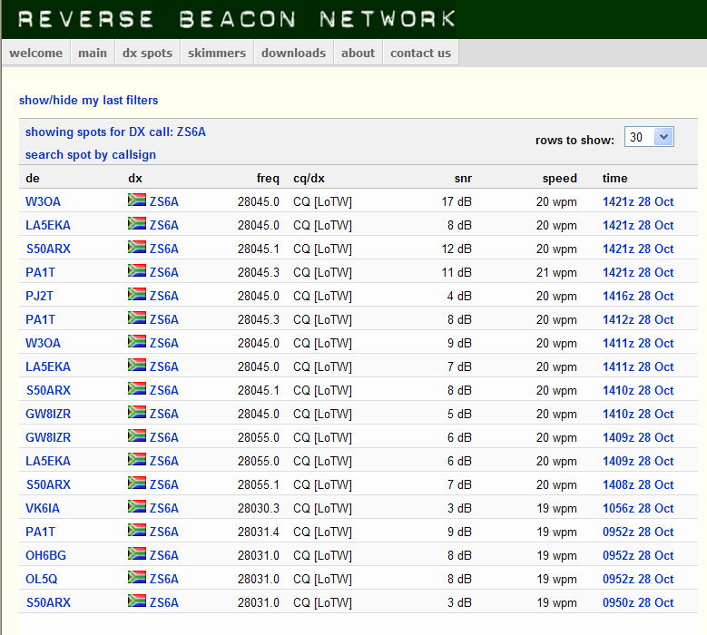This screenshot has width=707, height=635.
Task: Click the Reverse Beacon Network header logo
Action: [237, 19]
